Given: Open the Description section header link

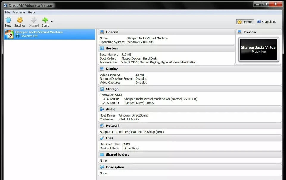Looking at the screenshot, I should 115,167.
